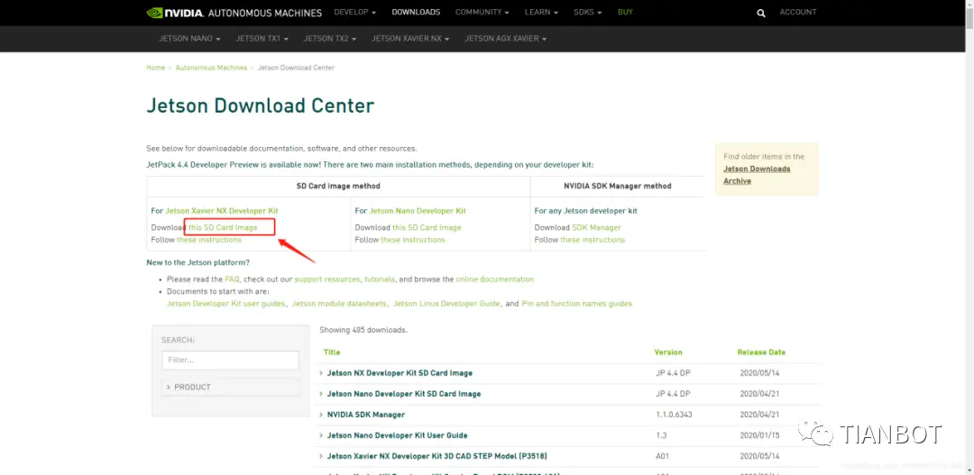Click Home in the breadcrumb
974x475 pixels.
(x=155, y=68)
